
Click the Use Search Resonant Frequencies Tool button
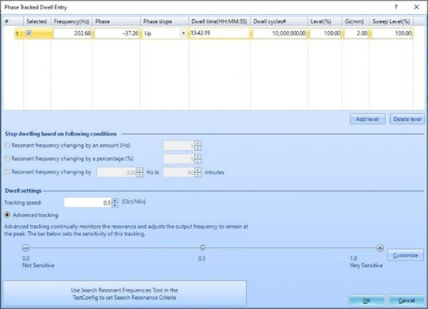pyautogui.click(x=124, y=294)
